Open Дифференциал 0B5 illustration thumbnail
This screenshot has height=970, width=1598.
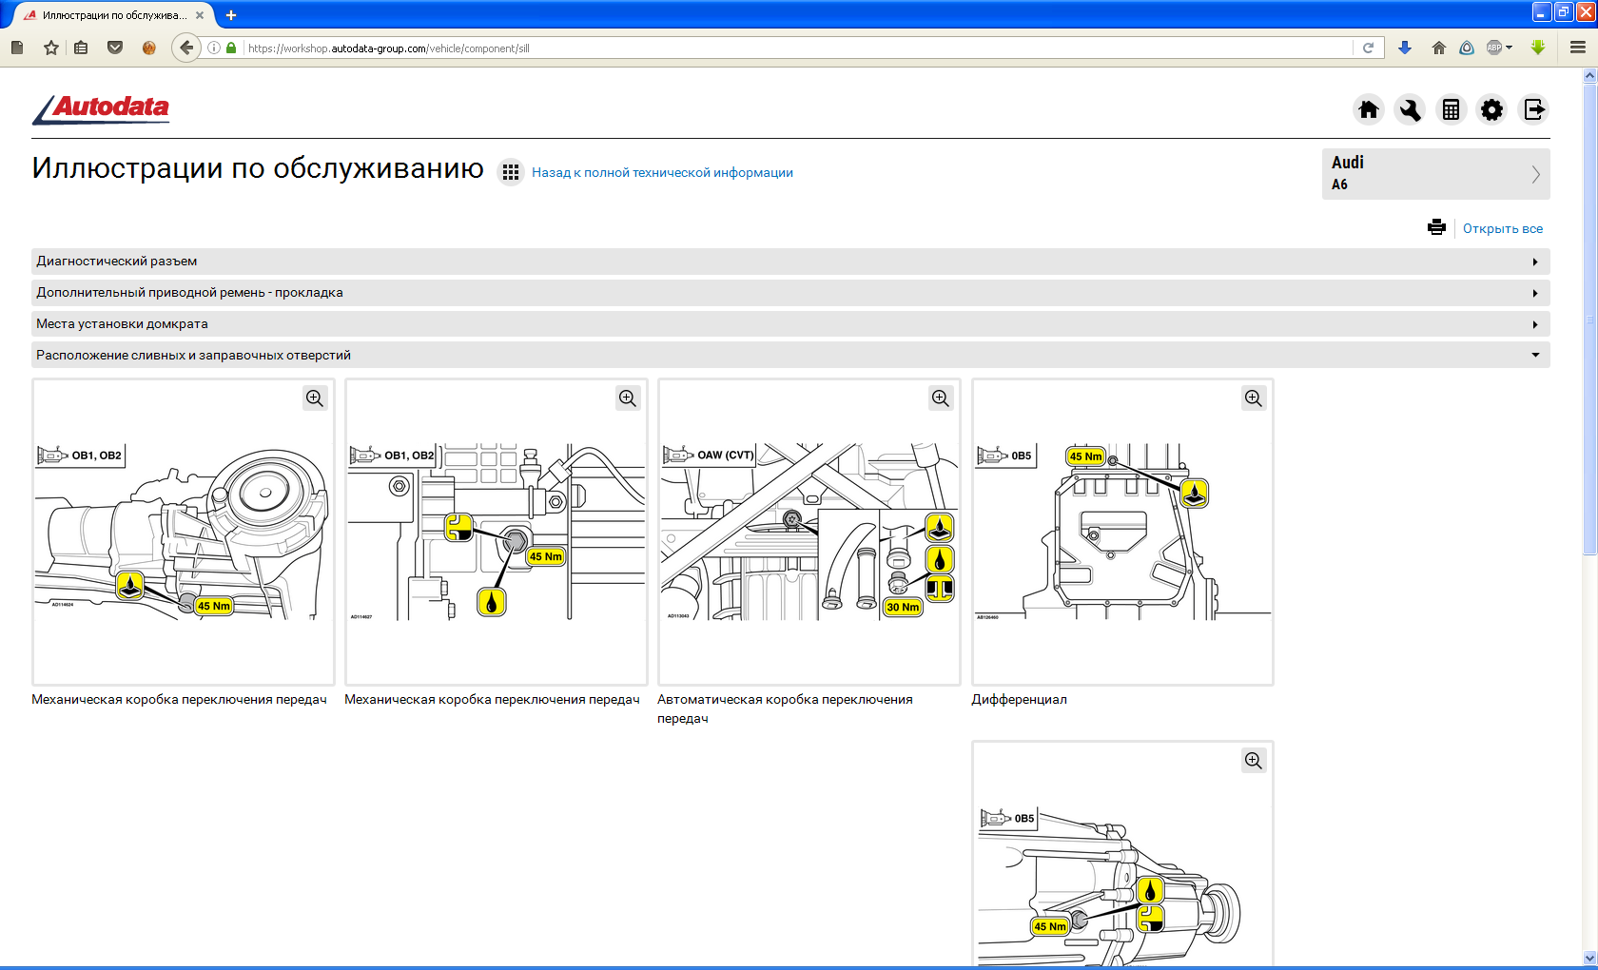[x=1122, y=533]
